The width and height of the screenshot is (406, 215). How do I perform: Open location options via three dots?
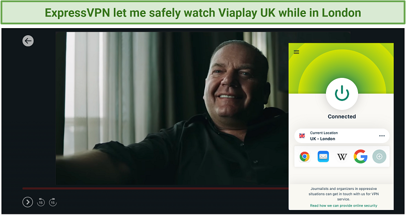(x=382, y=136)
